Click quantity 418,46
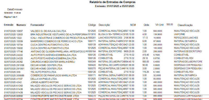 [x=146, y=55]
